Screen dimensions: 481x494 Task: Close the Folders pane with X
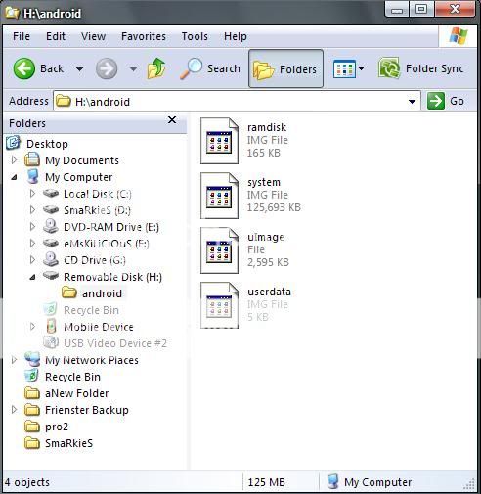pos(172,120)
